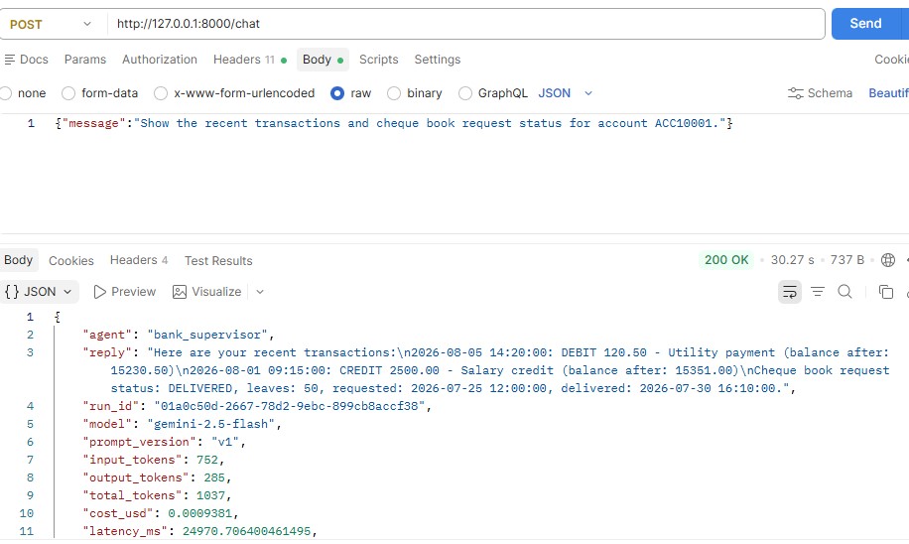The width and height of the screenshot is (909, 544).
Task: Click the Preview play icon
Action: [x=99, y=292]
